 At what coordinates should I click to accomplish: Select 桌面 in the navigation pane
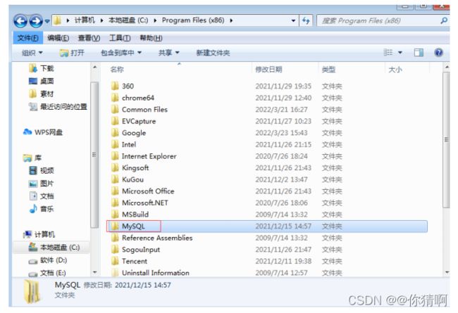pyautogui.click(x=41, y=81)
